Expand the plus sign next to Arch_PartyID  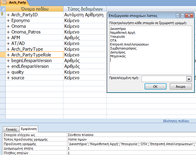click(x=8, y=15)
